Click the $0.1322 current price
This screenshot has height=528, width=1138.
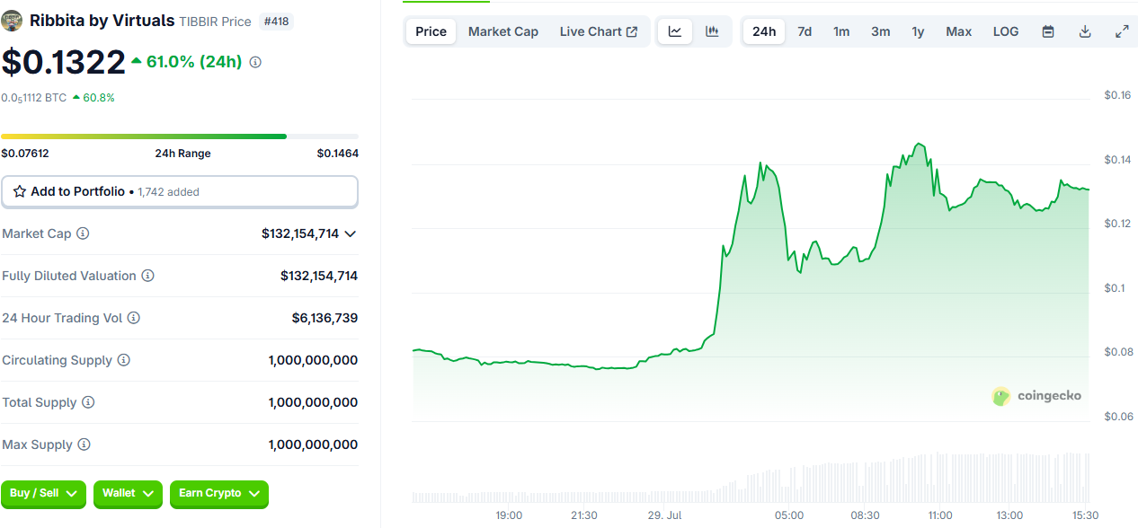(x=63, y=62)
